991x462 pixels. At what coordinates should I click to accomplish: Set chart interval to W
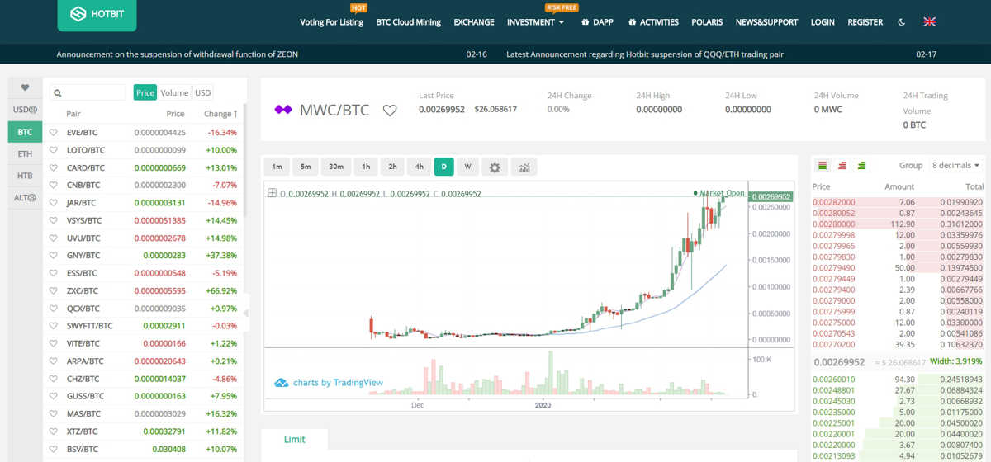click(x=467, y=167)
